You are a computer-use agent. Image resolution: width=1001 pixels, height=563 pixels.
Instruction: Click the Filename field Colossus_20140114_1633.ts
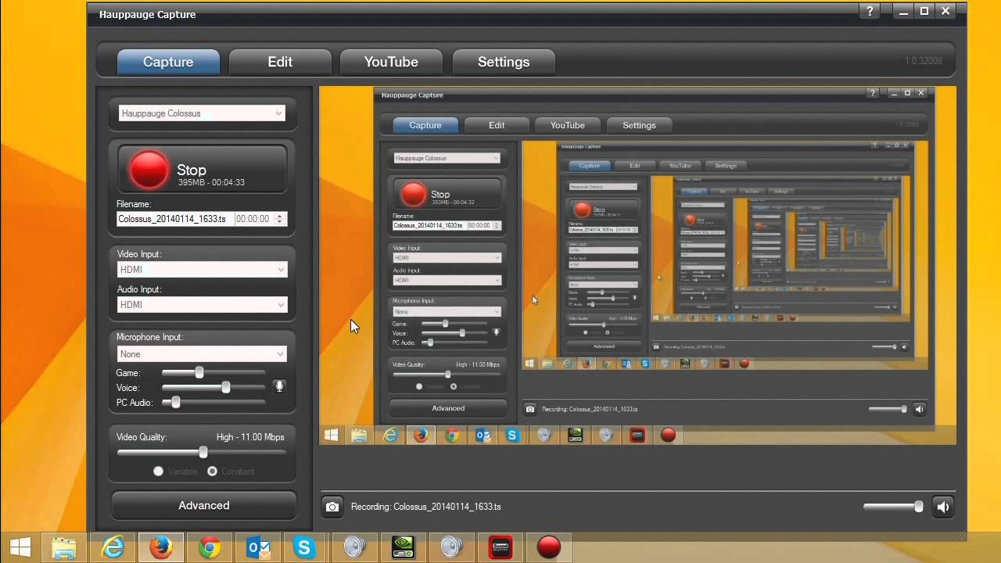click(174, 219)
